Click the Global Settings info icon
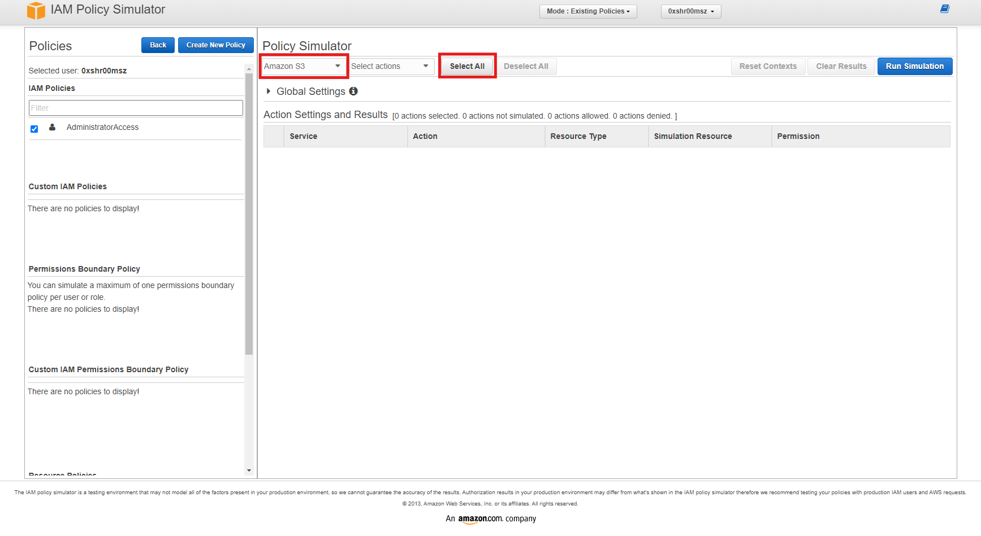Screen dimensions: 981x536 click(353, 91)
